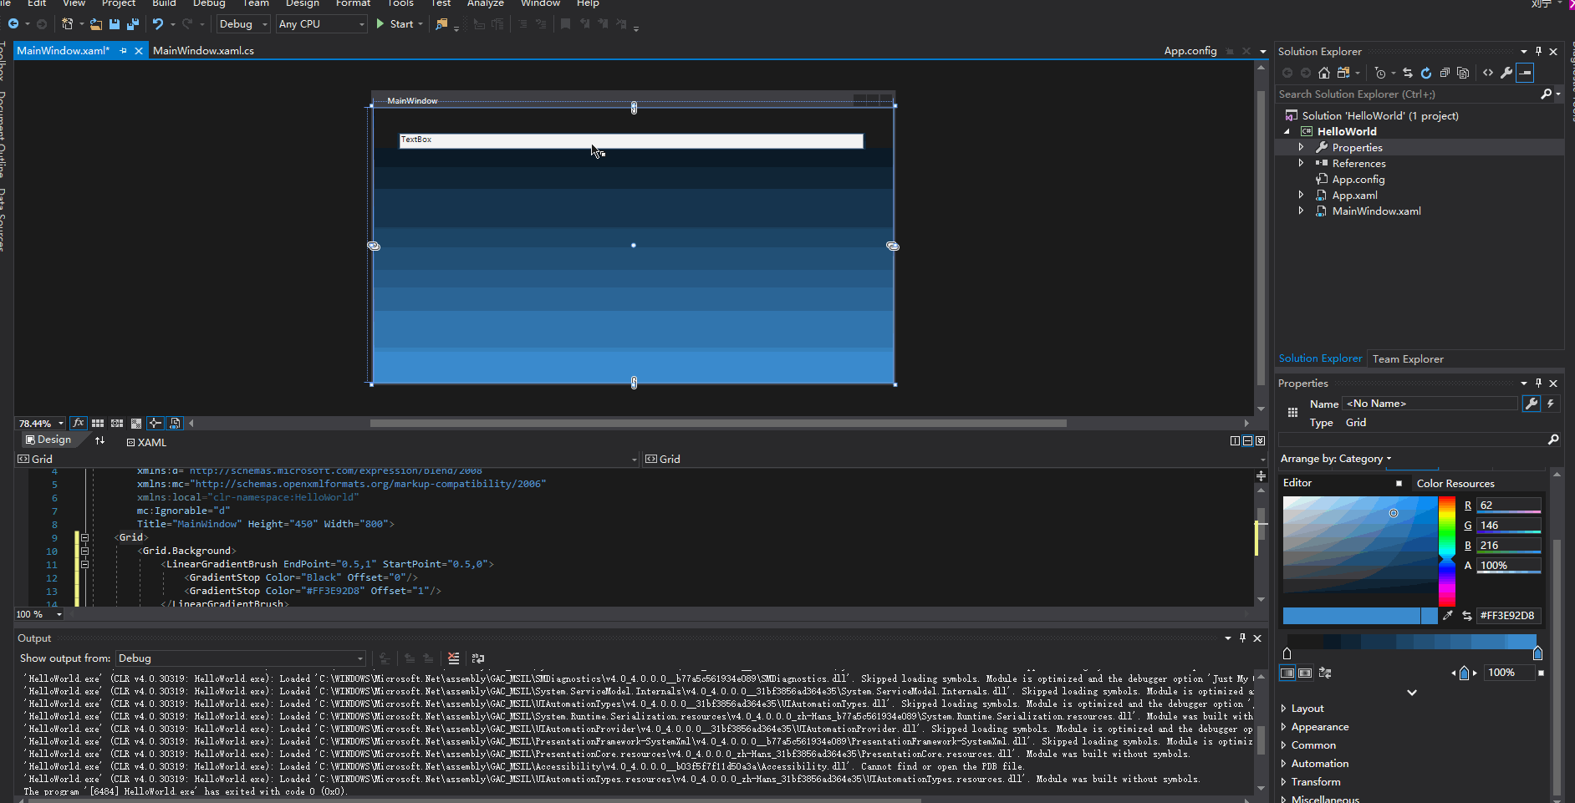Expand the MainWindow.xaml node
Image resolution: width=1575 pixels, height=803 pixels.
click(1301, 211)
